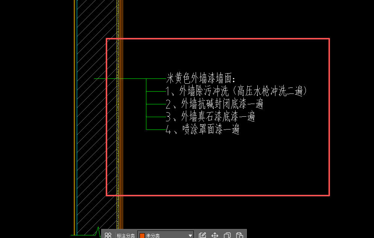374x238 pixels.
Task: Click the copy annotation icon
Action: [227, 235]
